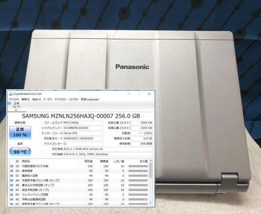Click the features field S.M.A.R.T., NCQ, TRIM, DevSleep
The width and height of the screenshot is (261, 214).
pyautogui.click(x=108, y=154)
